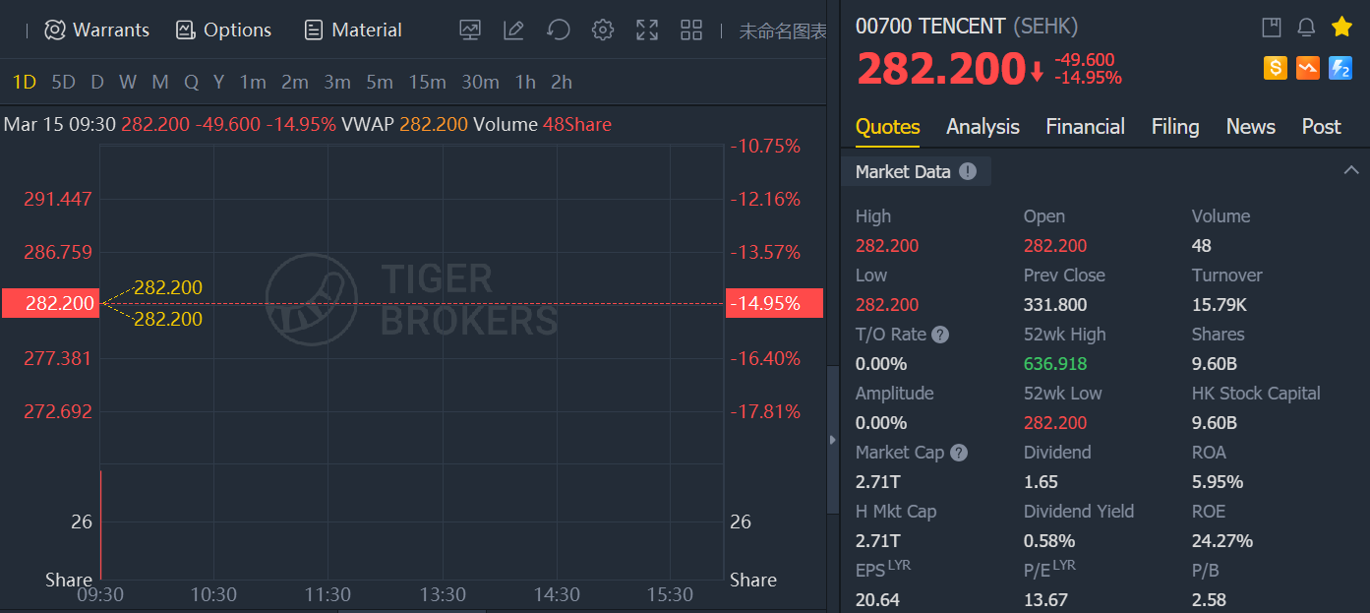The width and height of the screenshot is (1370, 613).
Task: Reset chart with the refresh arrow icon
Action: [559, 31]
